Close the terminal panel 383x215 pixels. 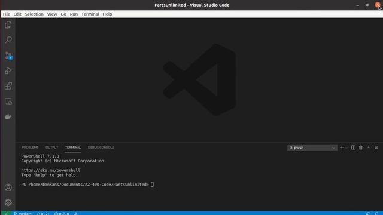(376, 148)
